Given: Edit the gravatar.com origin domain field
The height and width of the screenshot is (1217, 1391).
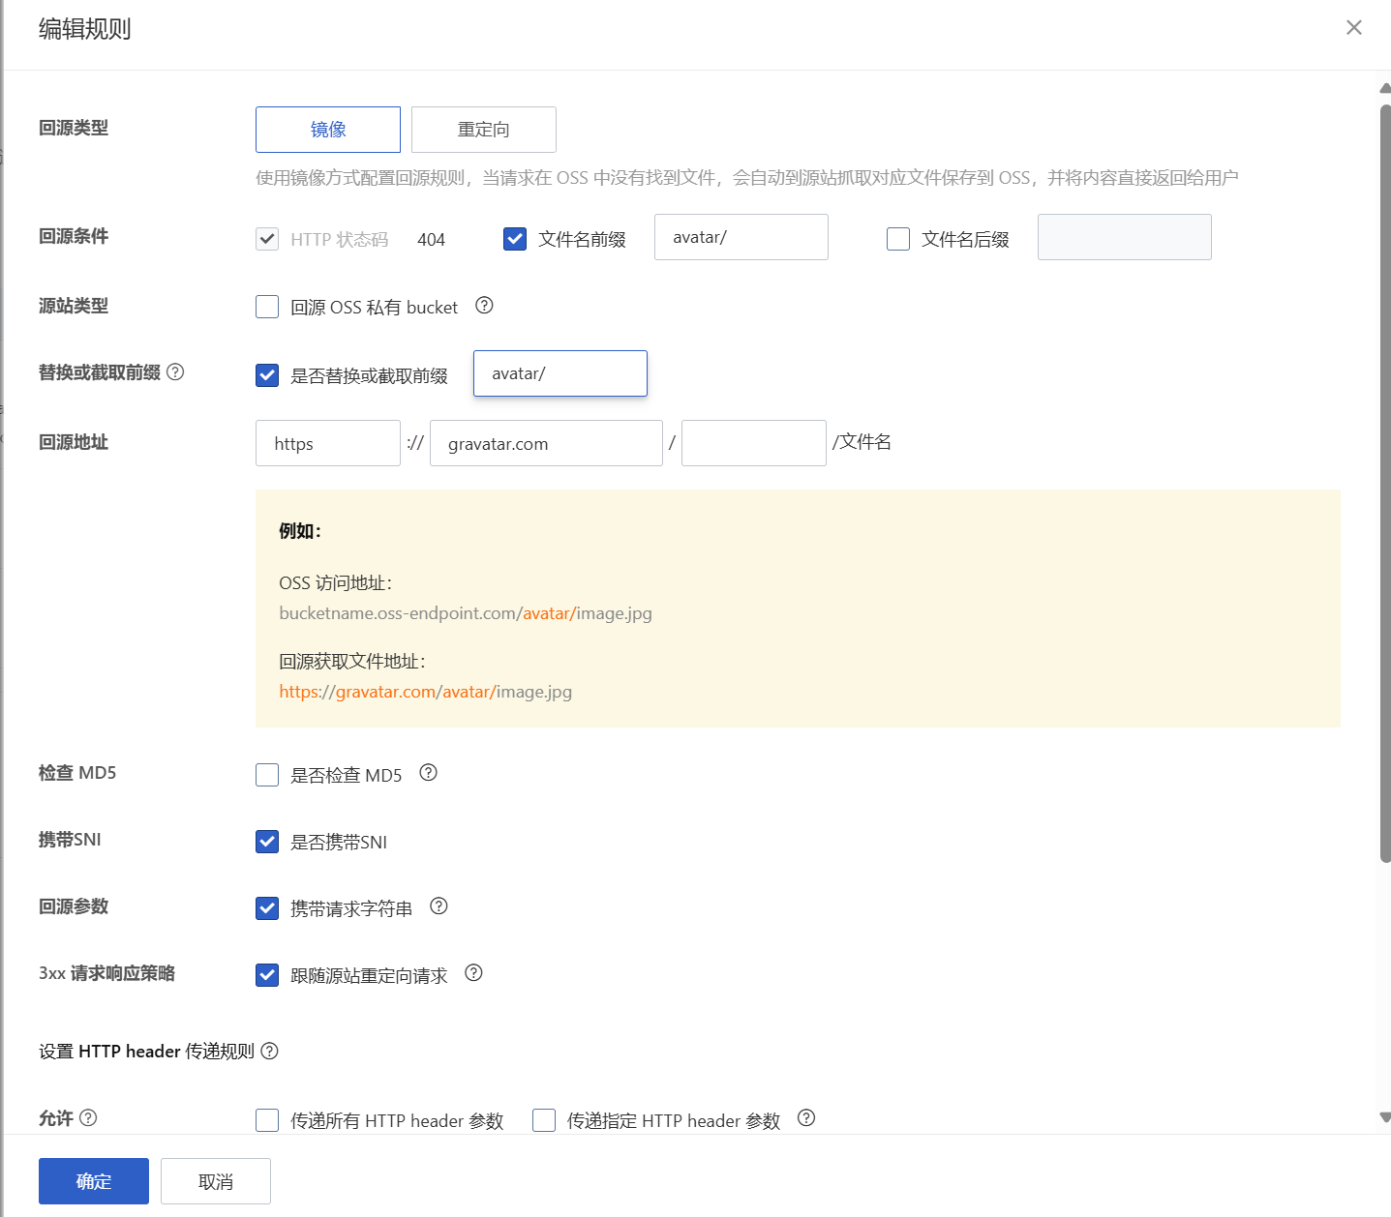Looking at the screenshot, I should pyautogui.click(x=547, y=443).
